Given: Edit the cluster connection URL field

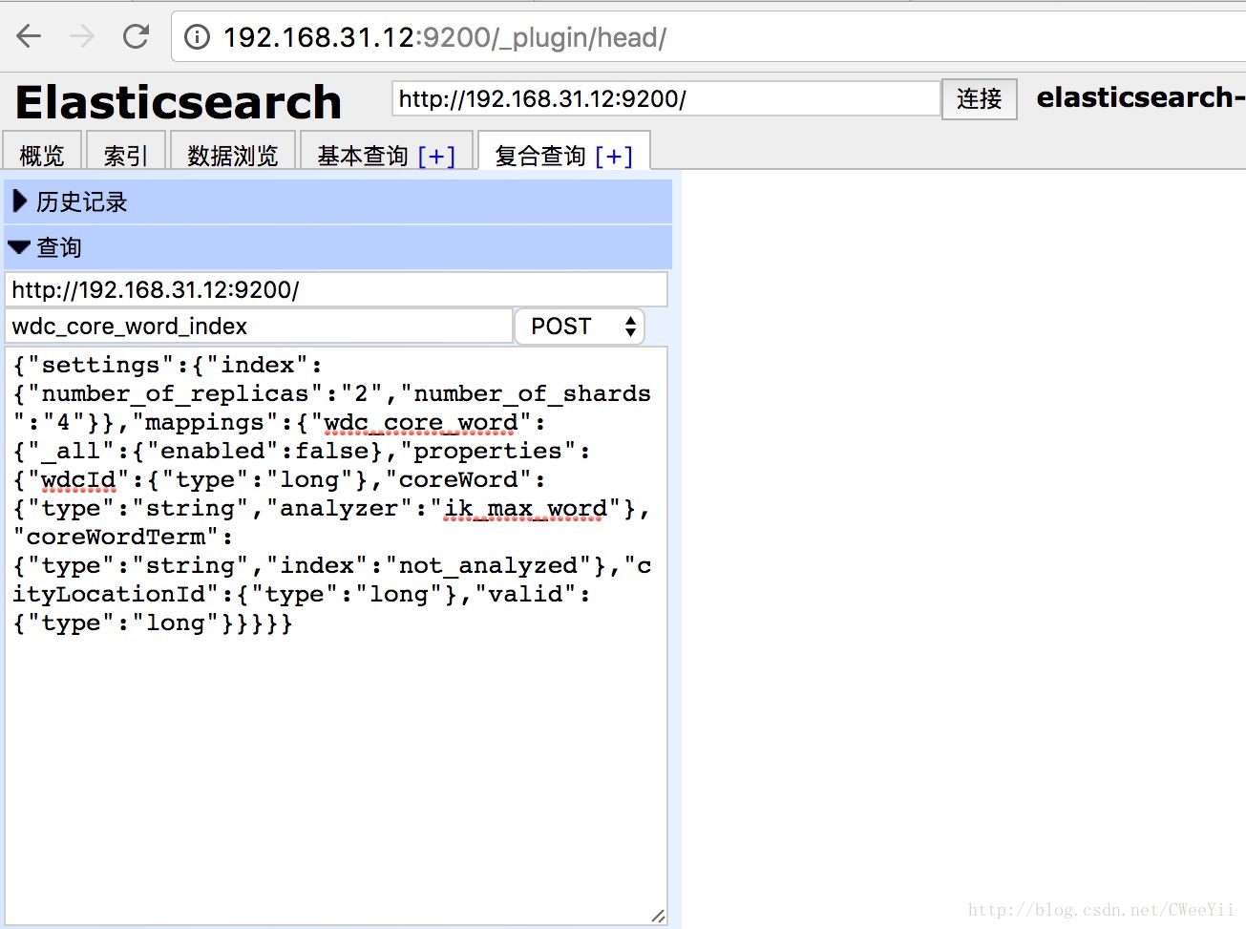Looking at the screenshot, I should tap(665, 98).
